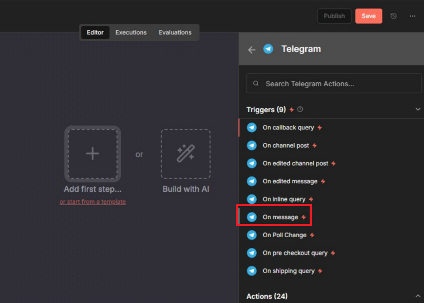The width and height of the screenshot is (424, 303).
Task: Click the plus icon to add first step
Action: [x=93, y=154]
